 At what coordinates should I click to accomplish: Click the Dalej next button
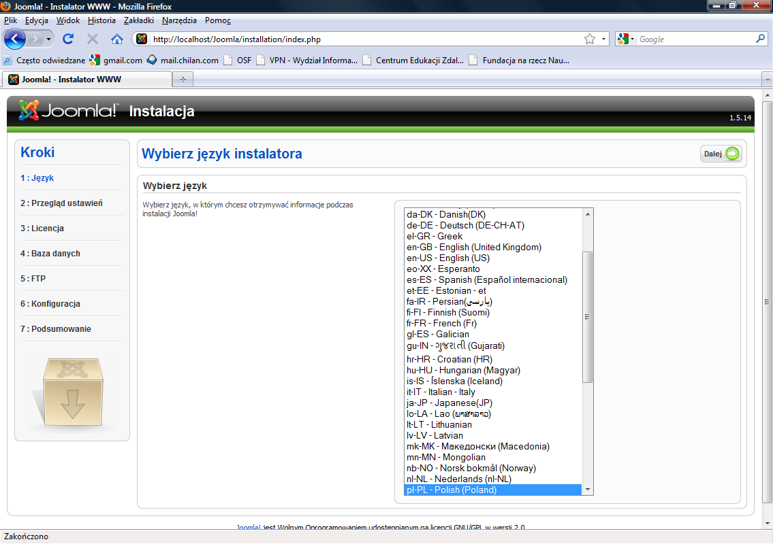pos(721,154)
